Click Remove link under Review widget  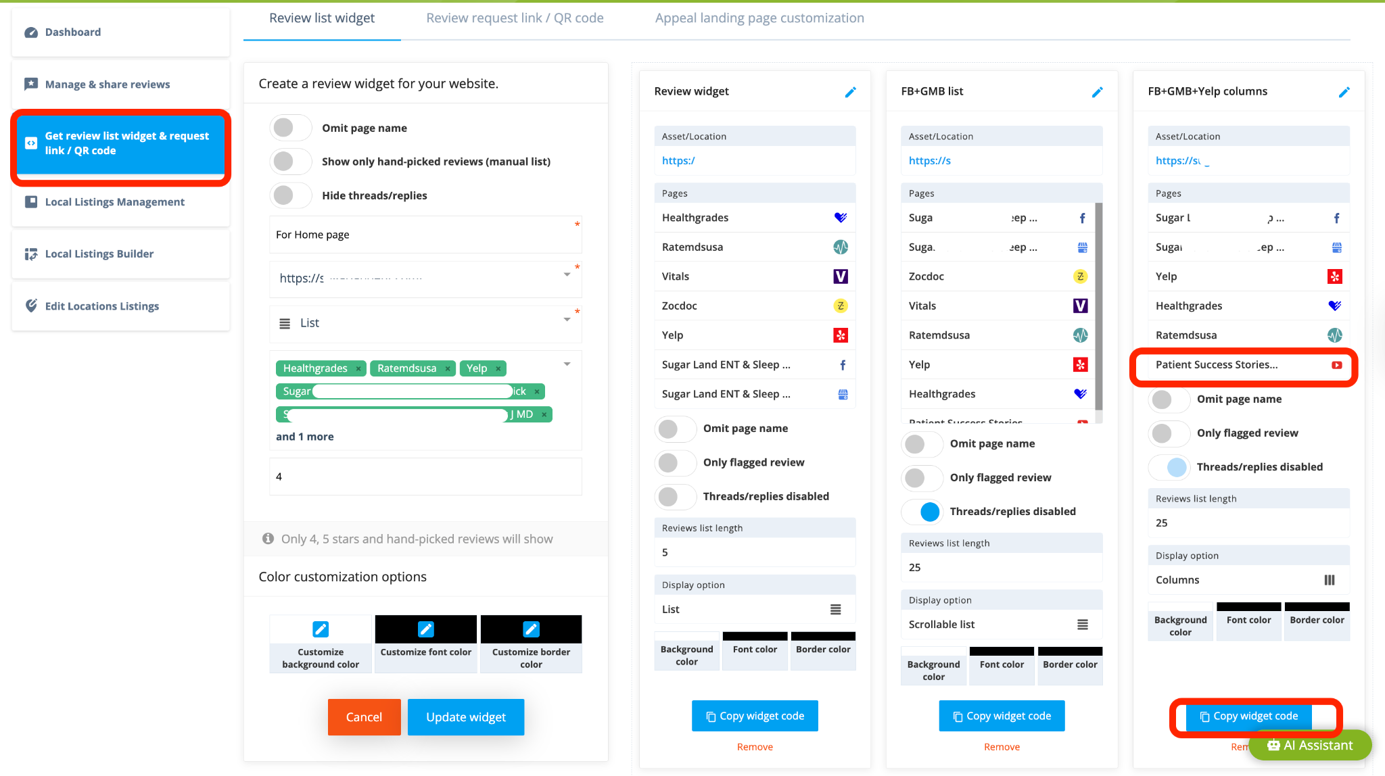[755, 747]
